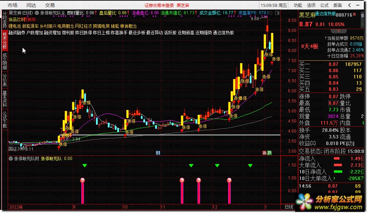Click the 国证2000 label at chart bottom
The image size is (368, 213).
(x=18, y=149)
